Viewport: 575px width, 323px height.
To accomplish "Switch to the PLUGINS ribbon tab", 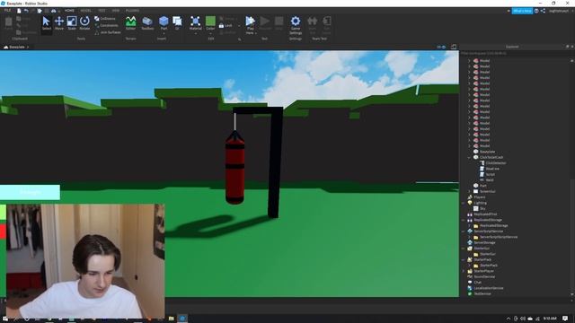I will tap(132, 11).
